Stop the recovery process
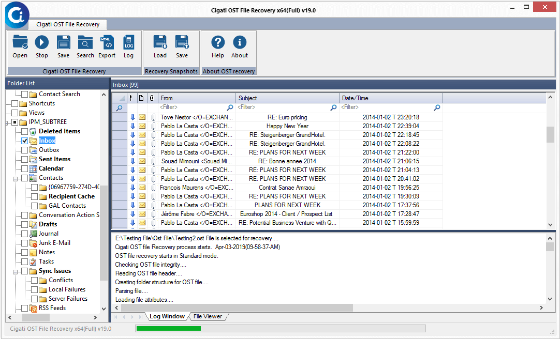This screenshot has height=339, width=560. coord(42,42)
